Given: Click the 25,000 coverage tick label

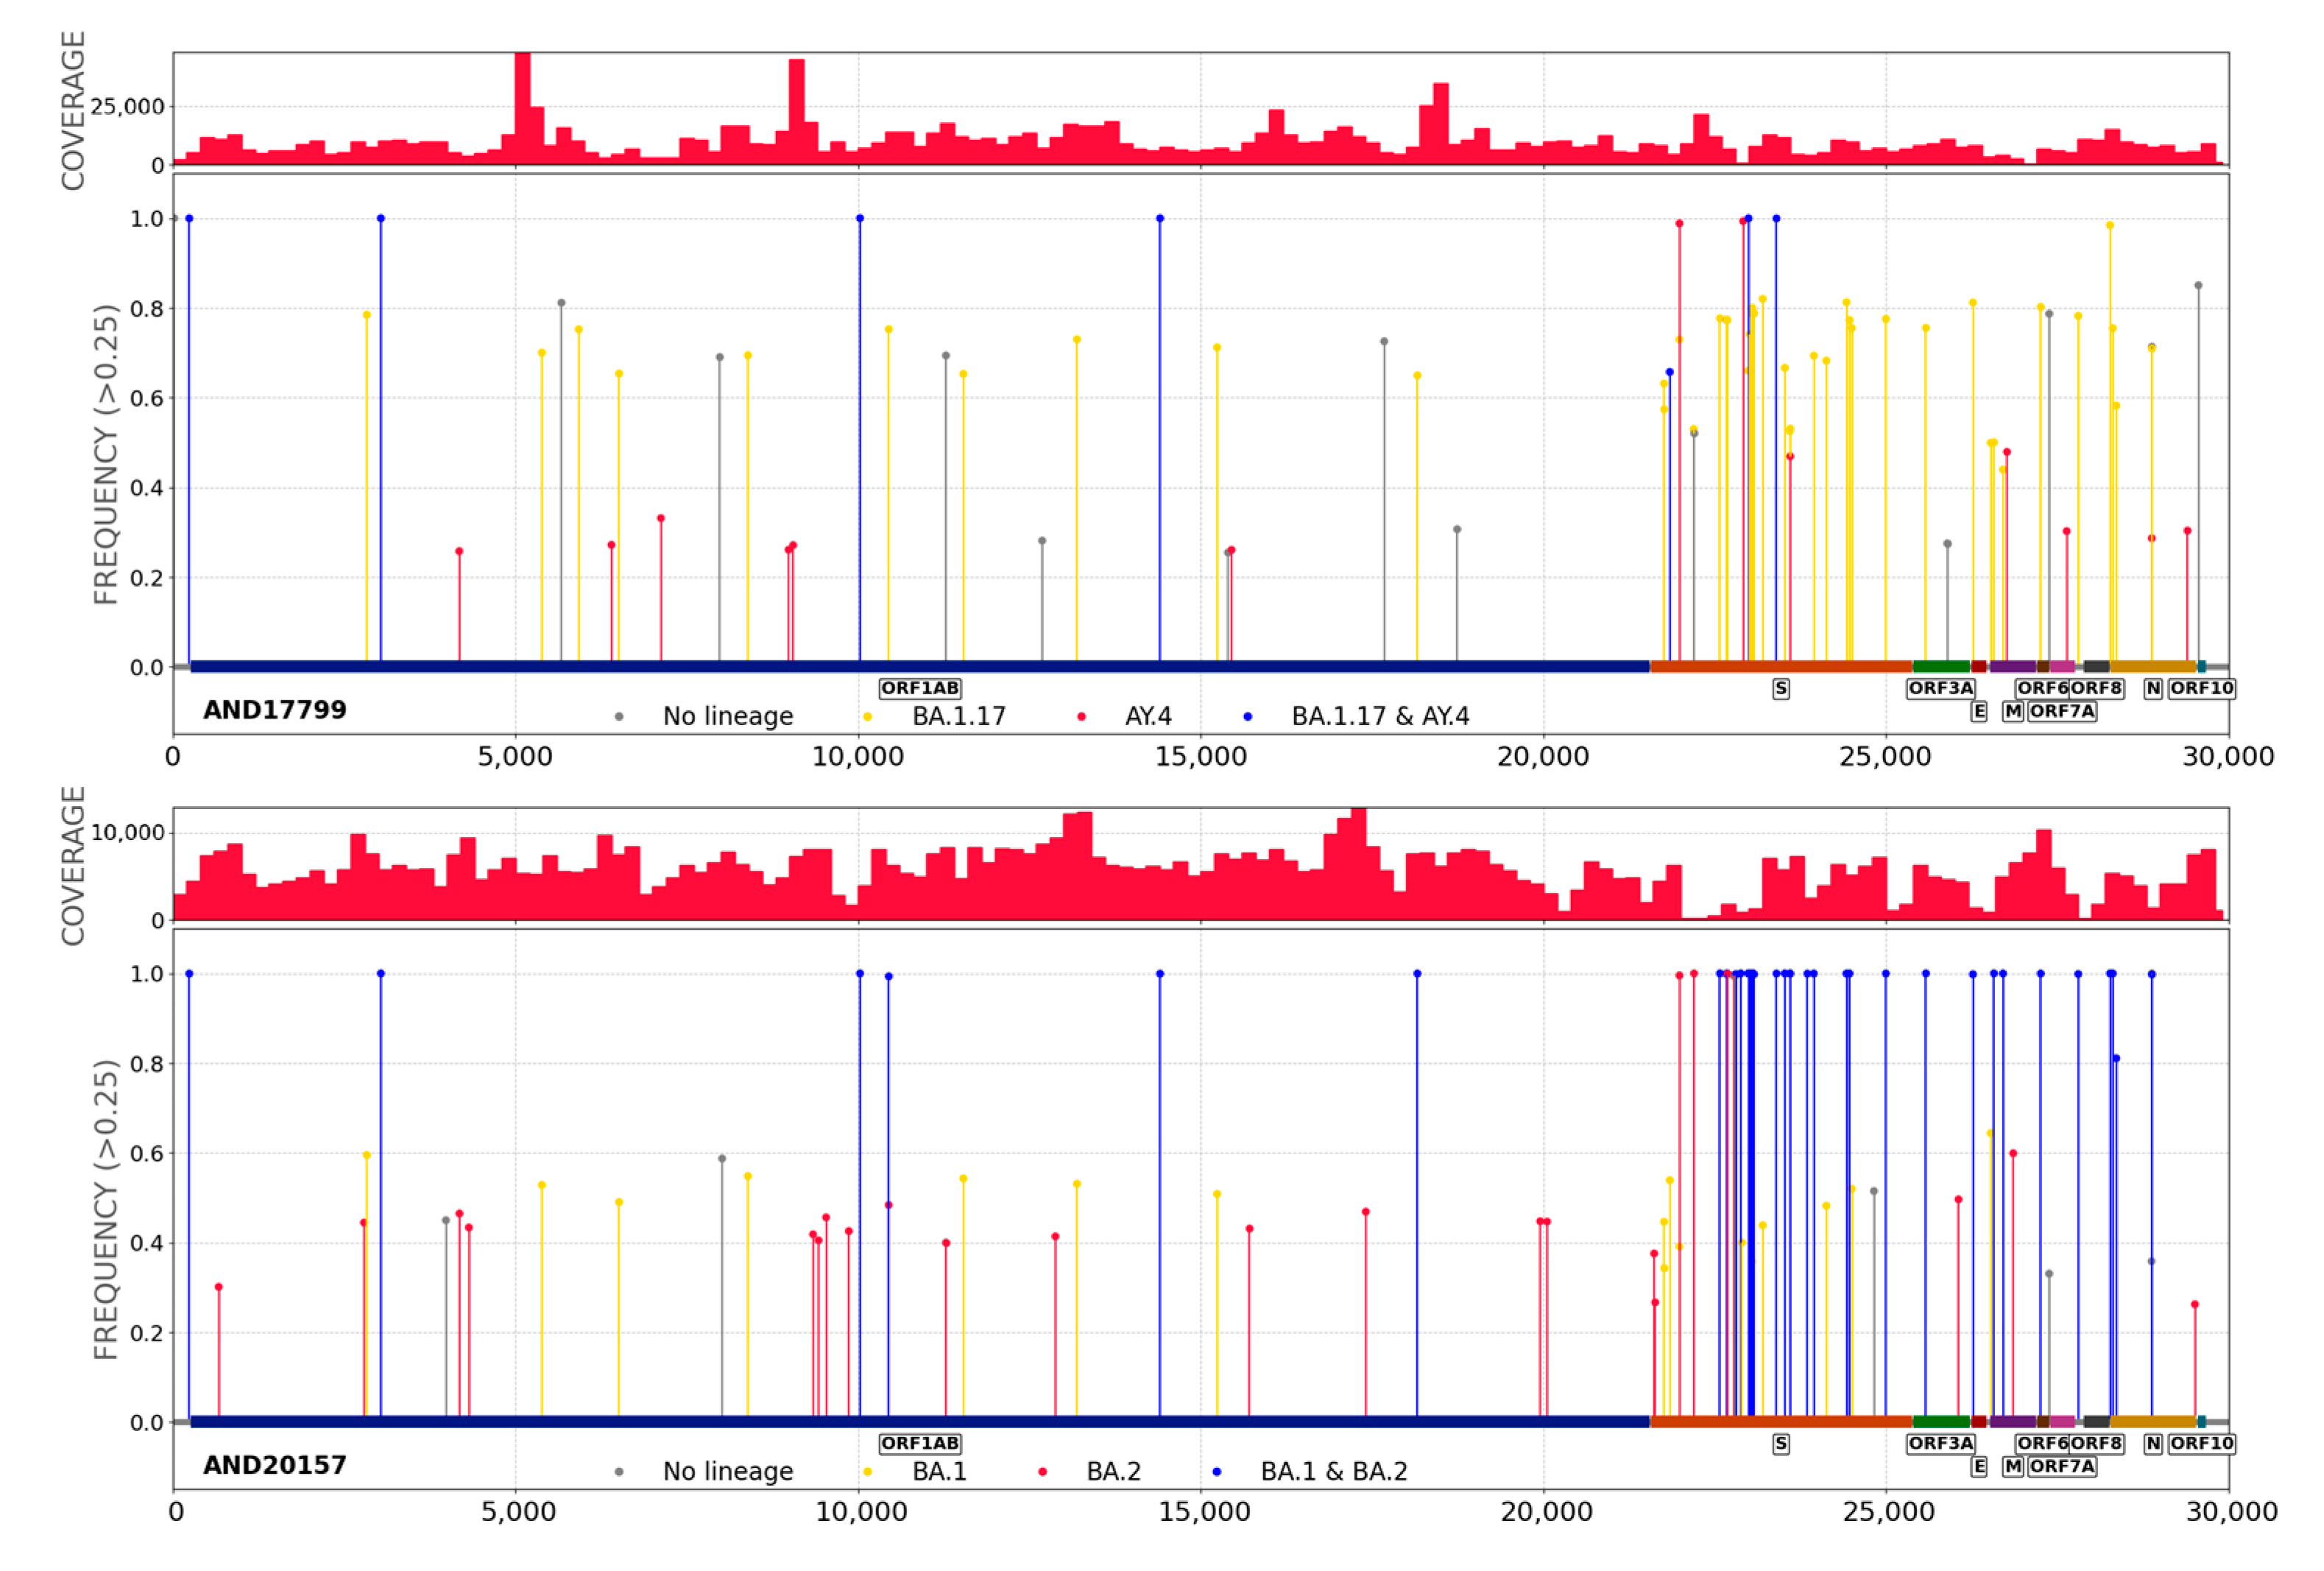Looking at the screenshot, I should (127, 106).
